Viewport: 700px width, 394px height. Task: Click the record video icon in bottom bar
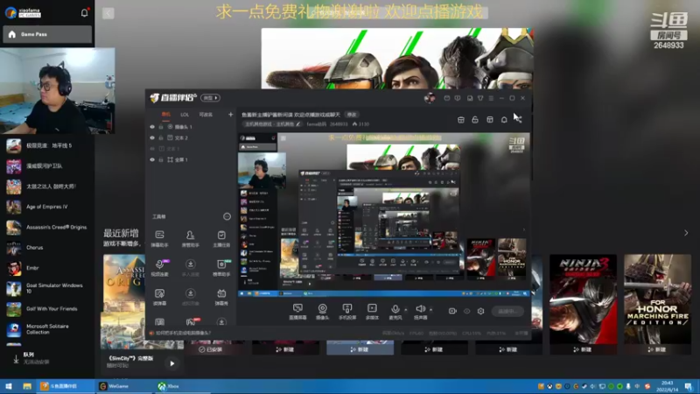(452, 311)
